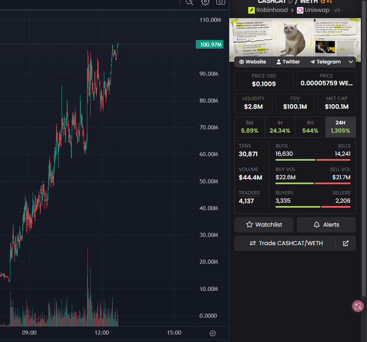This screenshot has height=342, width=367.
Task: Click the FDV $100.1M box
Action: (x=295, y=103)
